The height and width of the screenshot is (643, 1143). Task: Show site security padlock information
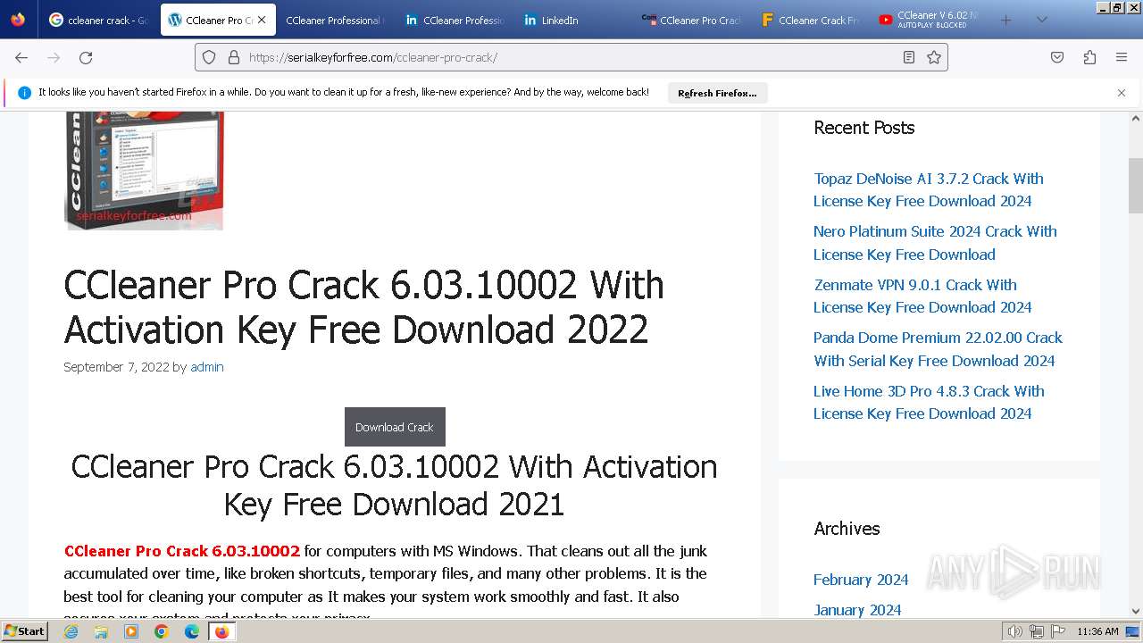(234, 57)
